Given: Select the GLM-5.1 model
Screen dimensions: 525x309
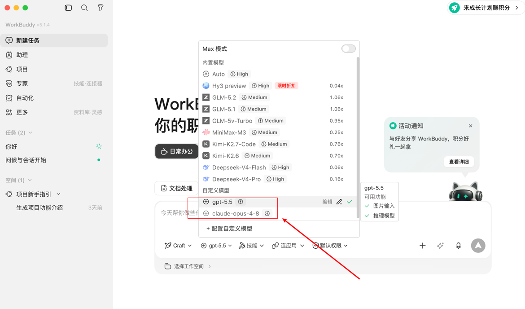Looking at the screenshot, I should tap(278, 109).
